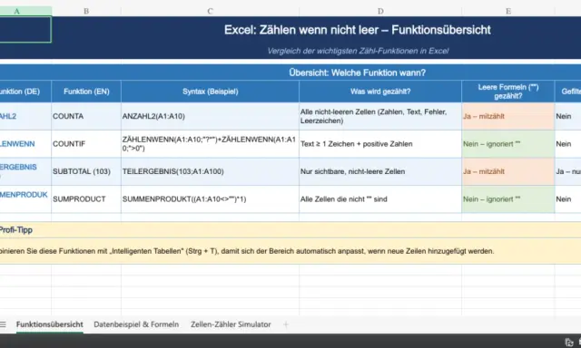This screenshot has width=581, height=348.
Task: Select the 'TEILERGEBNIS(103;A1:A100)' syntax cell
Action: 210,171
